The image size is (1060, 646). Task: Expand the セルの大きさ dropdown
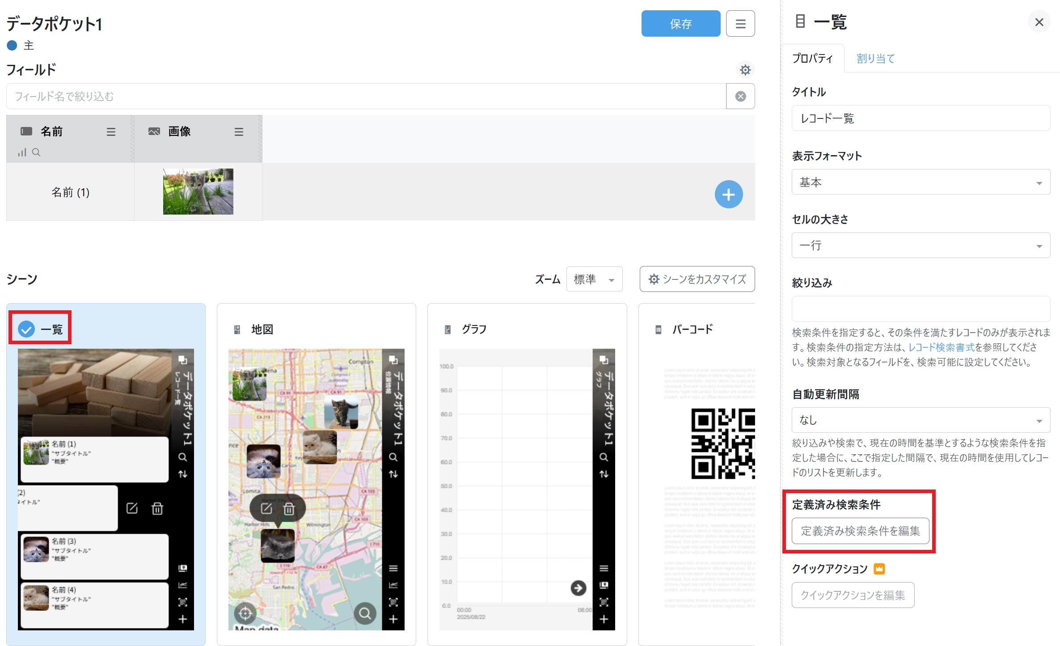(x=921, y=245)
